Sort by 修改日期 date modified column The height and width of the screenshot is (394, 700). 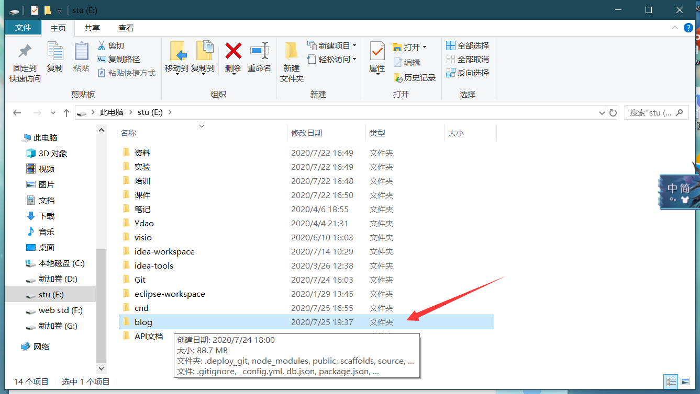(x=307, y=133)
